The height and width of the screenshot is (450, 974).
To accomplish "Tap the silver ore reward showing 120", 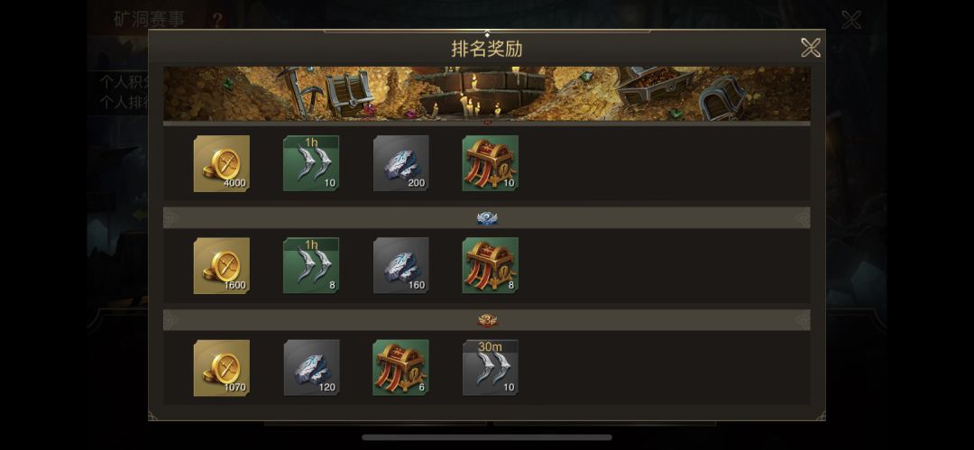I will tap(311, 367).
